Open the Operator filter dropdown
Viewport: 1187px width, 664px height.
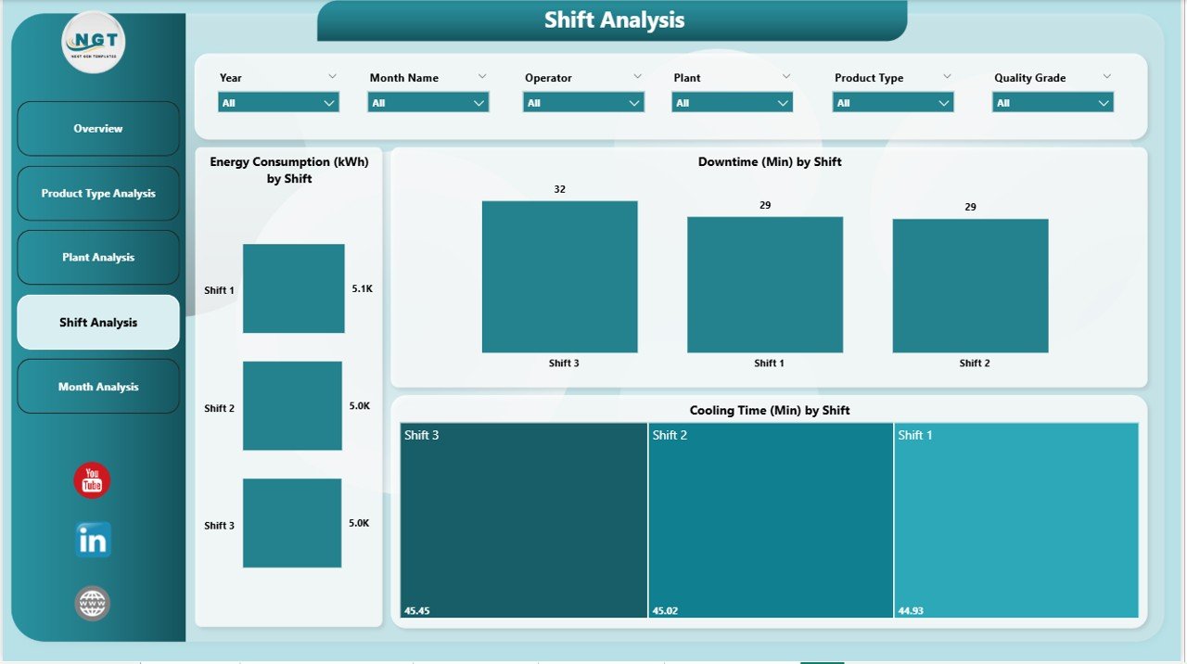582,102
